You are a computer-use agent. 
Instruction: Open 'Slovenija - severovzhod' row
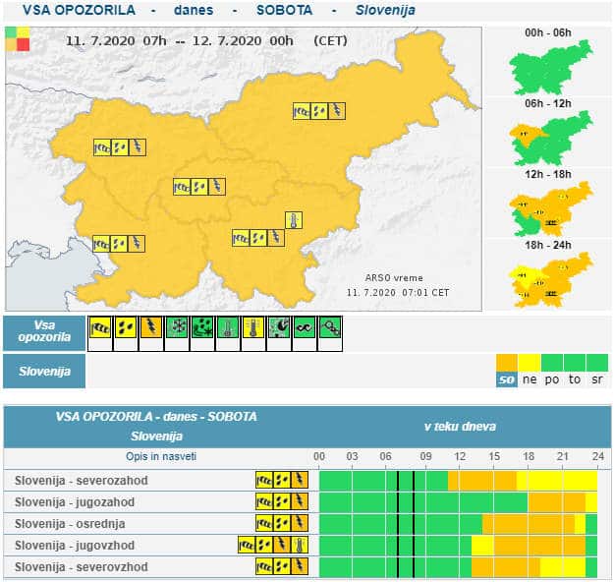[x=82, y=566]
